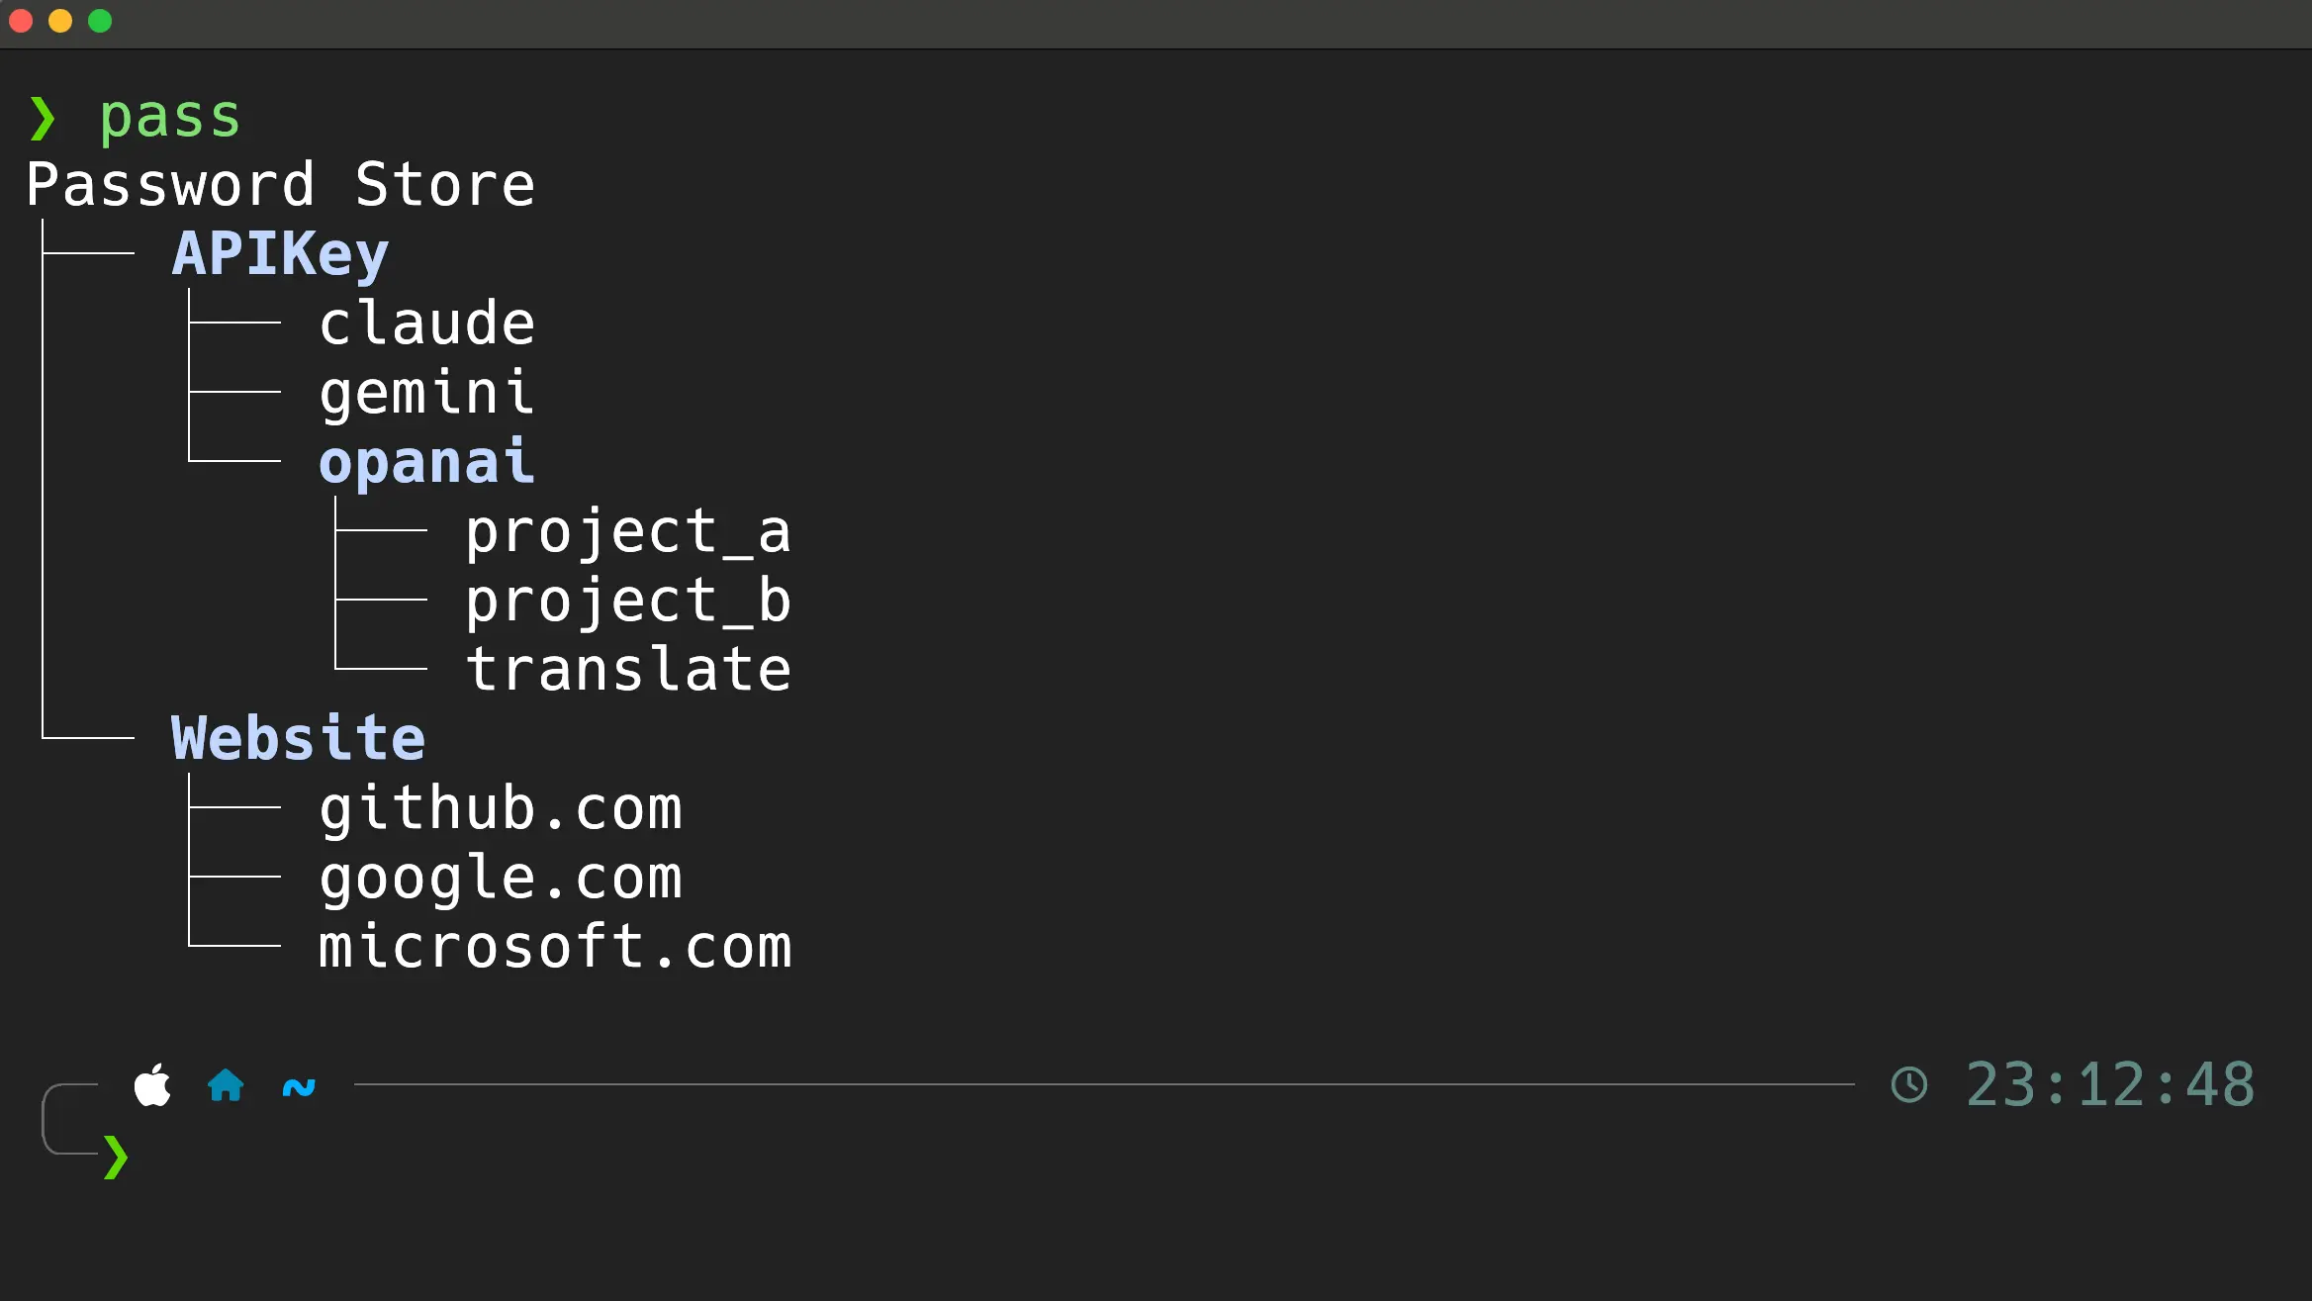Screen dimensions: 2312x1301
Task: Click the 23:12:48 timestamp text
Action: coord(2109,1084)
